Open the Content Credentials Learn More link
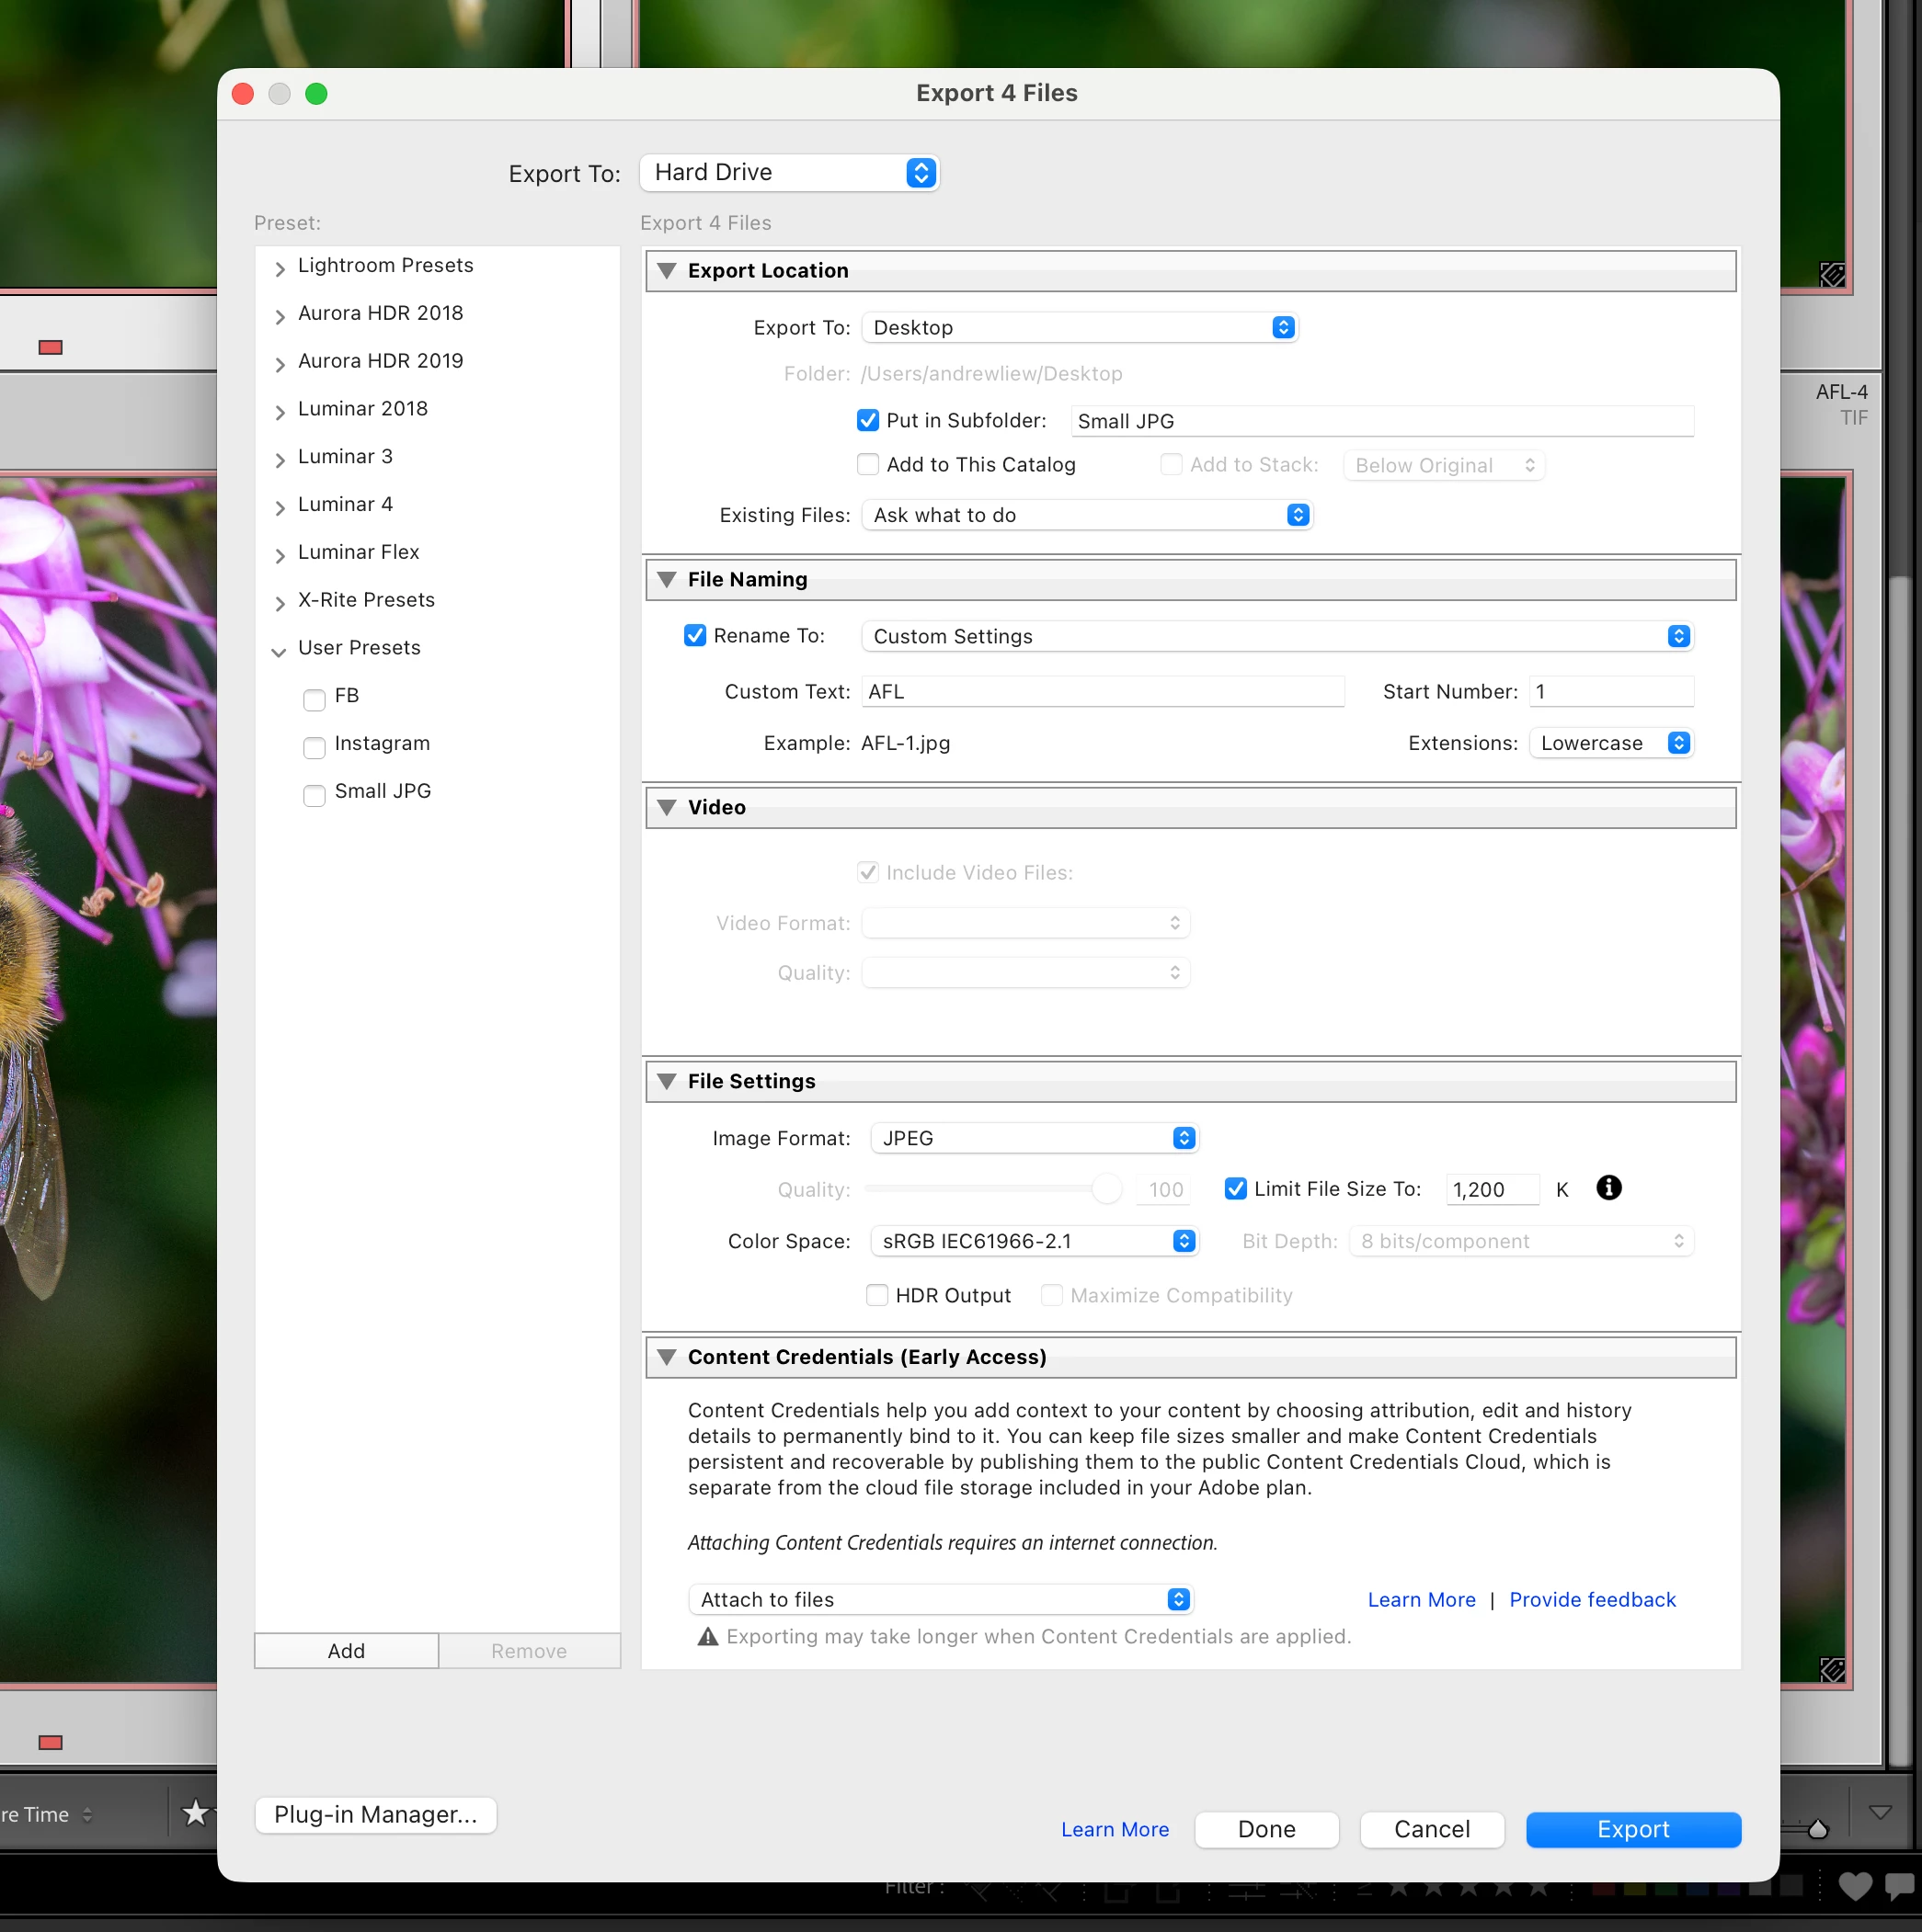This screenshot has height=1932, width=1922. point(1421,1599)
